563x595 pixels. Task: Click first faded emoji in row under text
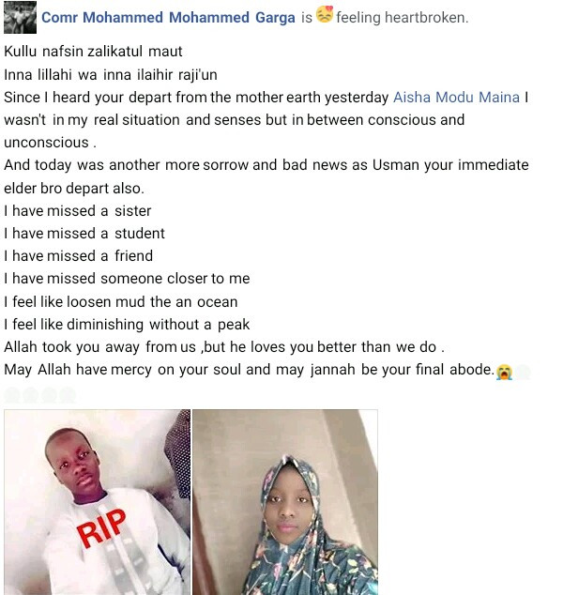[x=11, y=395]
